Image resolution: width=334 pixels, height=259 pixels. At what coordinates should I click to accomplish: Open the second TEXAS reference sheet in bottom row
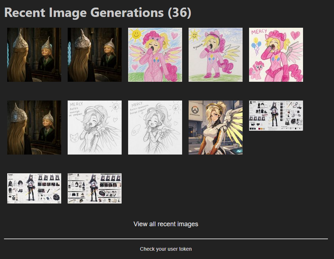point(95,188)
